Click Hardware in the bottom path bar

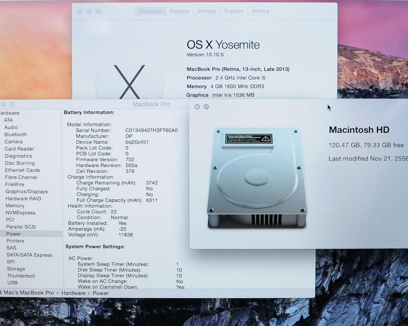pos(73,293)
